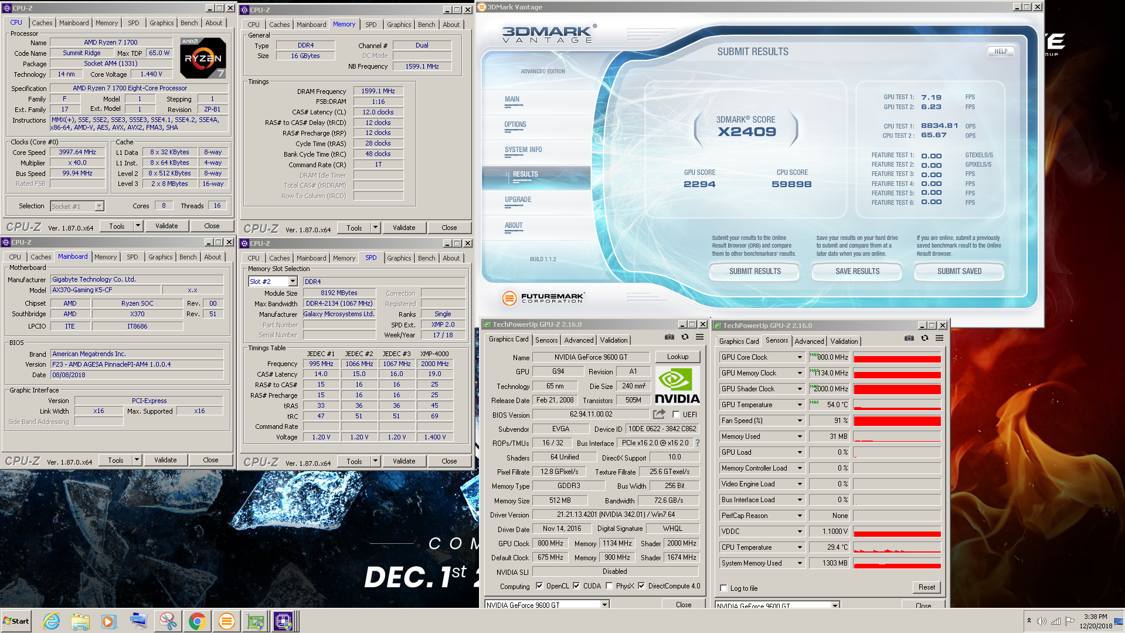Switch to GPU-Z taskbar icon
The image size is (1125, 633).
256,621
